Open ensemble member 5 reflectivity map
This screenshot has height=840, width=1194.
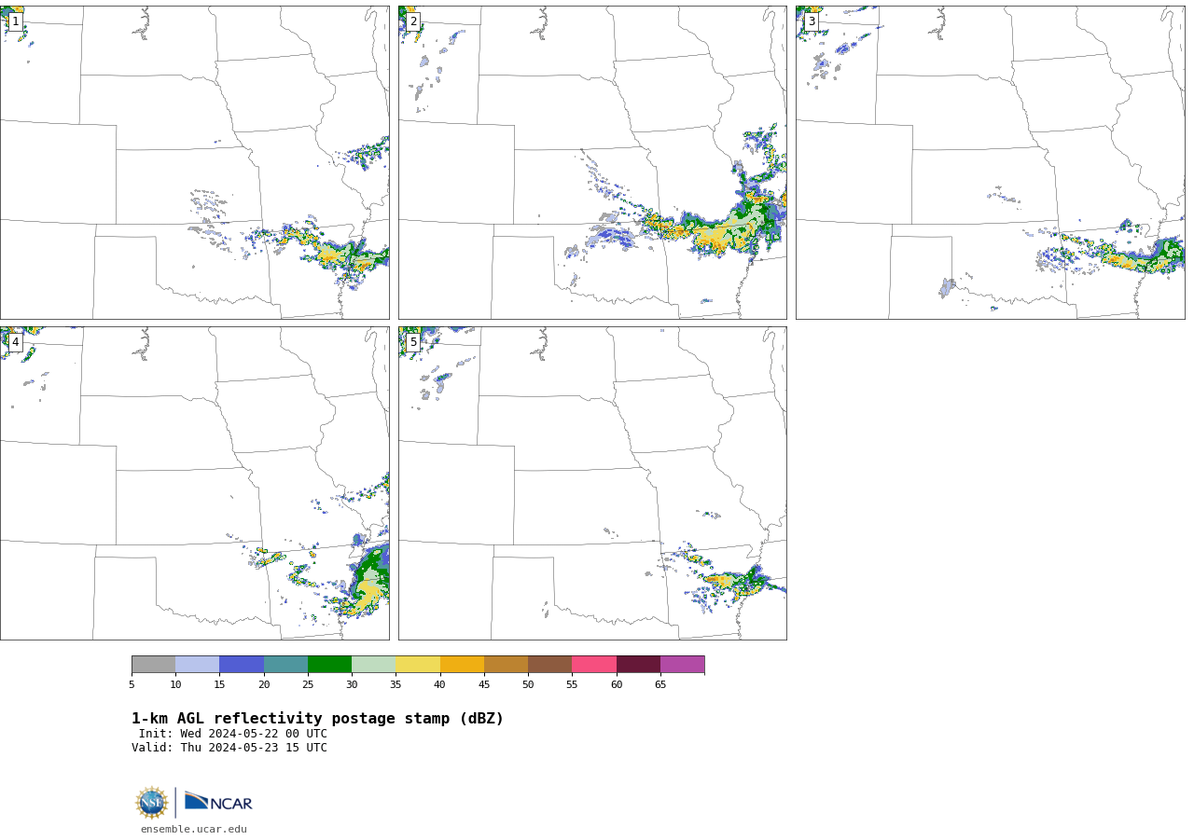[592, 483]
